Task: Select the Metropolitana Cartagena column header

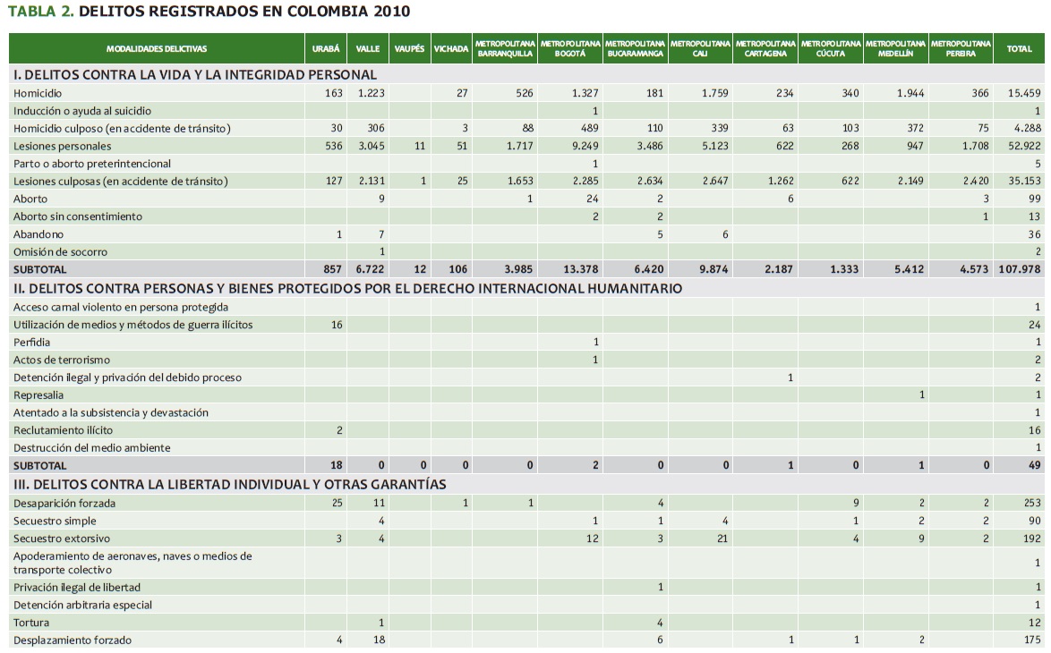Action: pyautogui.click(x=765, y=48)
